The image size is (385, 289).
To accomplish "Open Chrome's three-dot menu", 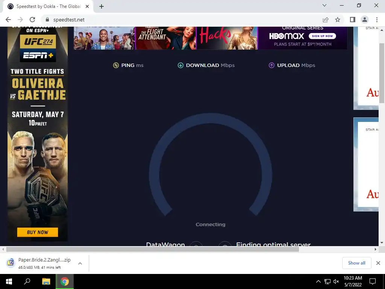I will (x=377, y=20).
